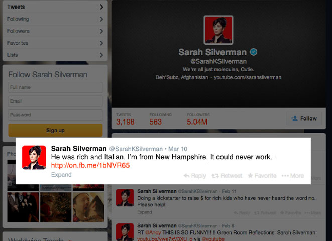Expand the Feb 11 kickstarter tweet
This screenshot has height=241, width=332.
145,212
